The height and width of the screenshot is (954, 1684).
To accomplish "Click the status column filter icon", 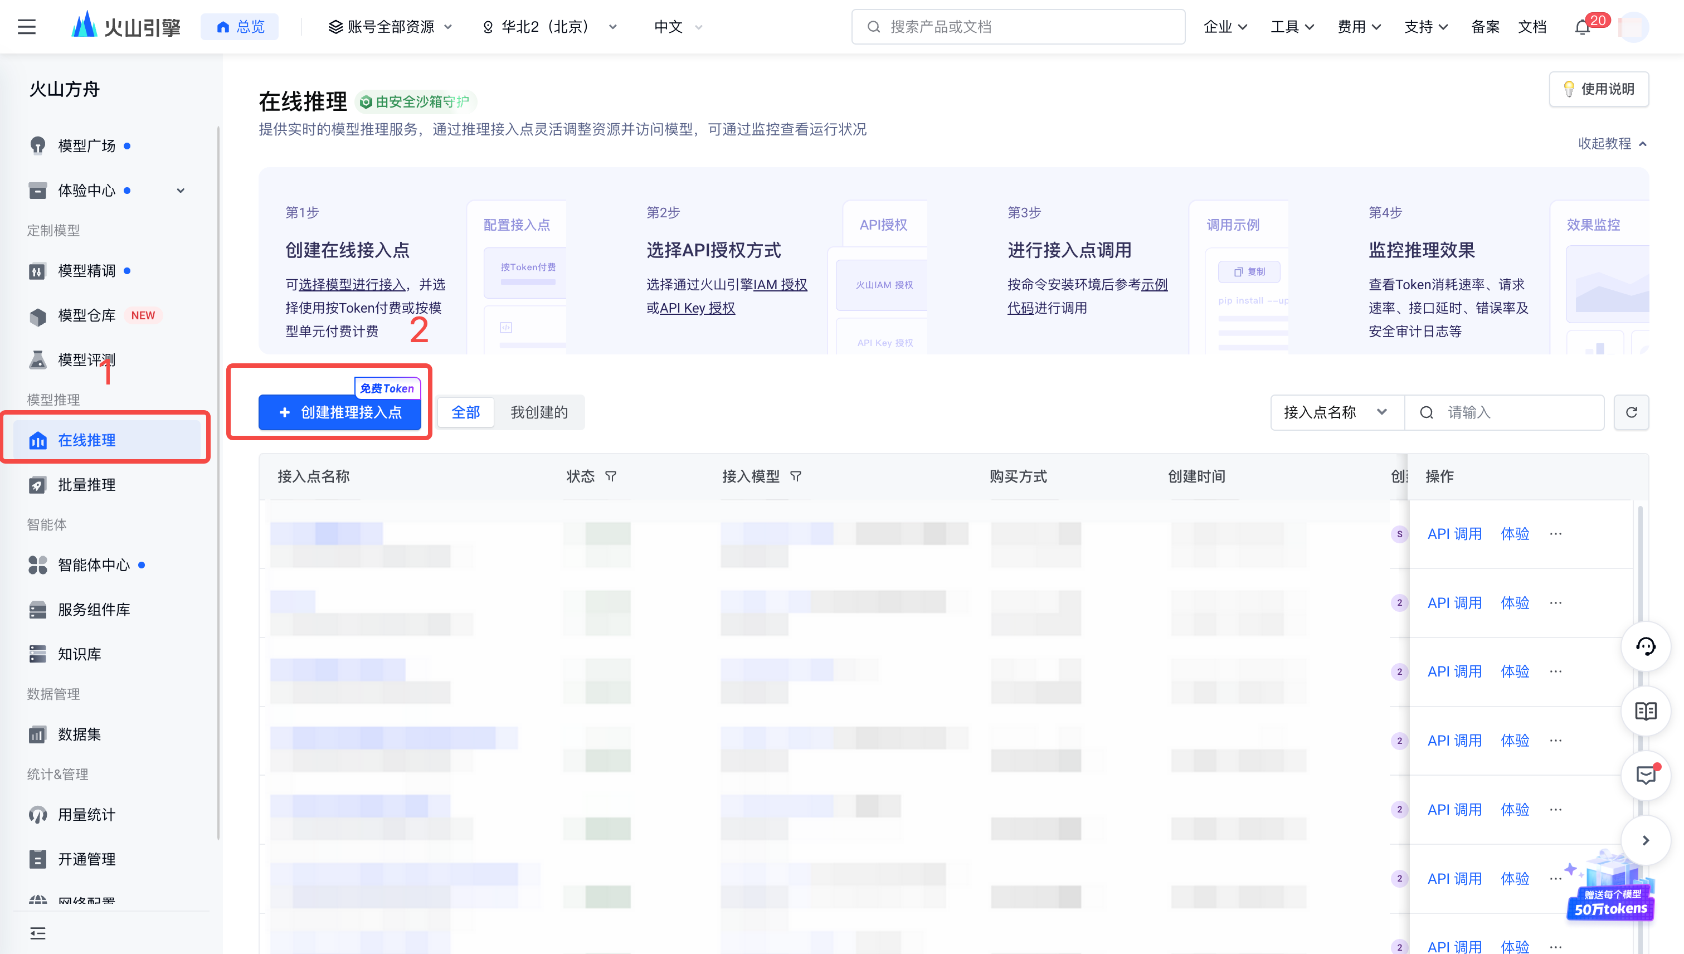I will 611,476.
